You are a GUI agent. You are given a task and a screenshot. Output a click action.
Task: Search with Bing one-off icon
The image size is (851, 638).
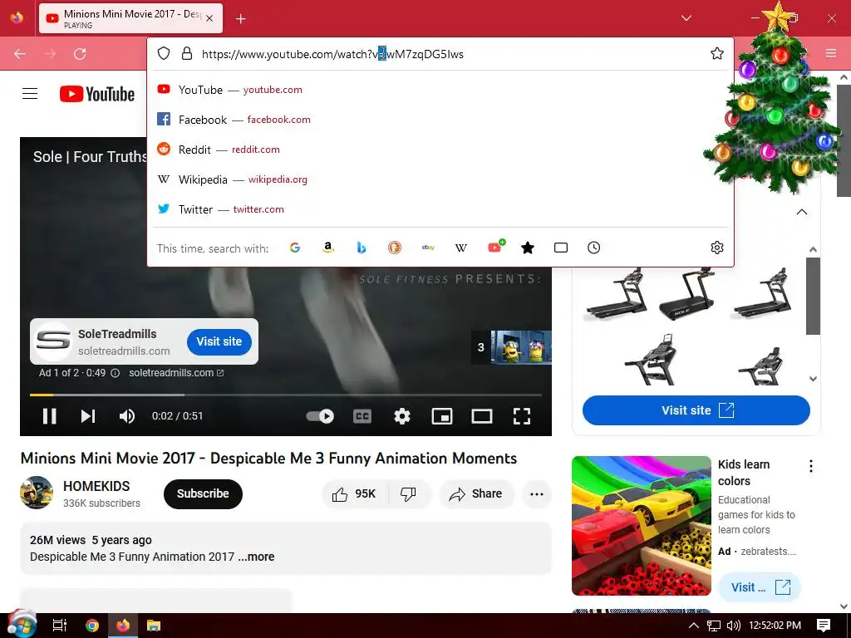pos(362,248)
